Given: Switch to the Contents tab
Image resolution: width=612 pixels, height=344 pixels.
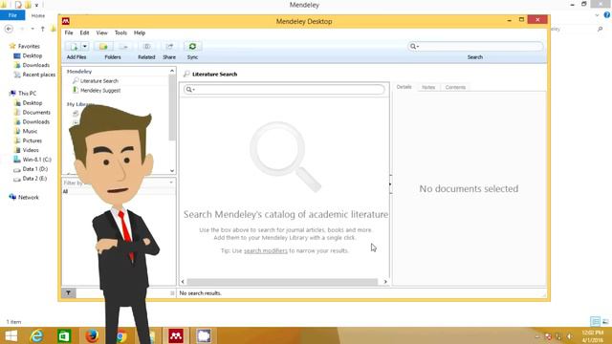Looking at the screenshot, I should (455, 87).
